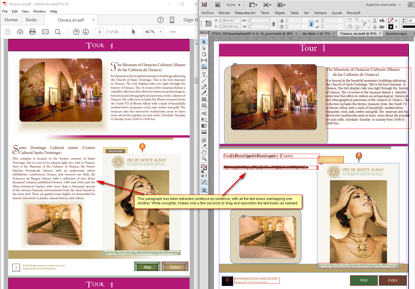Image resolution: width=415 pixels, height=289 pixels.
Task: Open Acrobat's email attachment icon
Action: (x=45, y=32)
